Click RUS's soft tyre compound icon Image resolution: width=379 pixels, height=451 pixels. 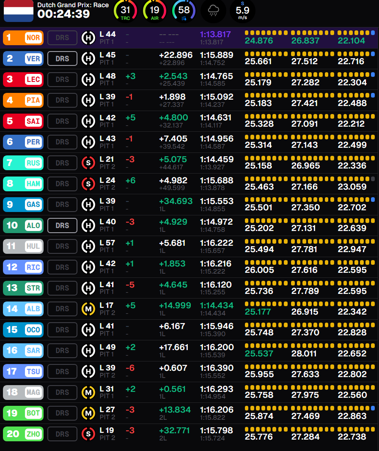[88, 163]
